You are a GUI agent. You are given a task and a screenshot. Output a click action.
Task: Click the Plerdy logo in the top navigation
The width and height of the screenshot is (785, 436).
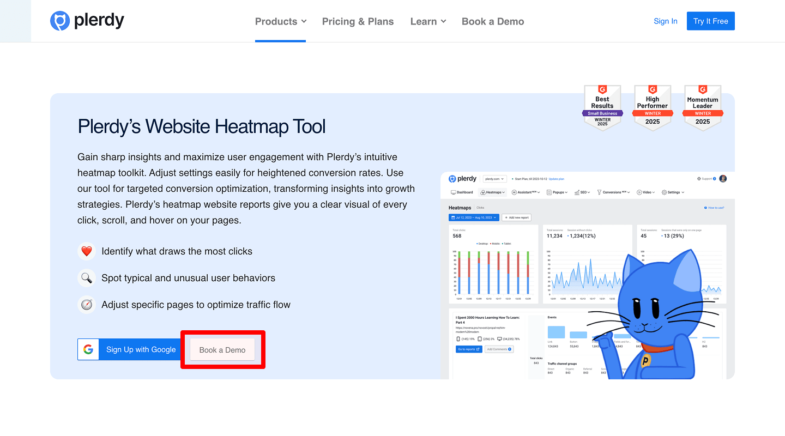87,21
